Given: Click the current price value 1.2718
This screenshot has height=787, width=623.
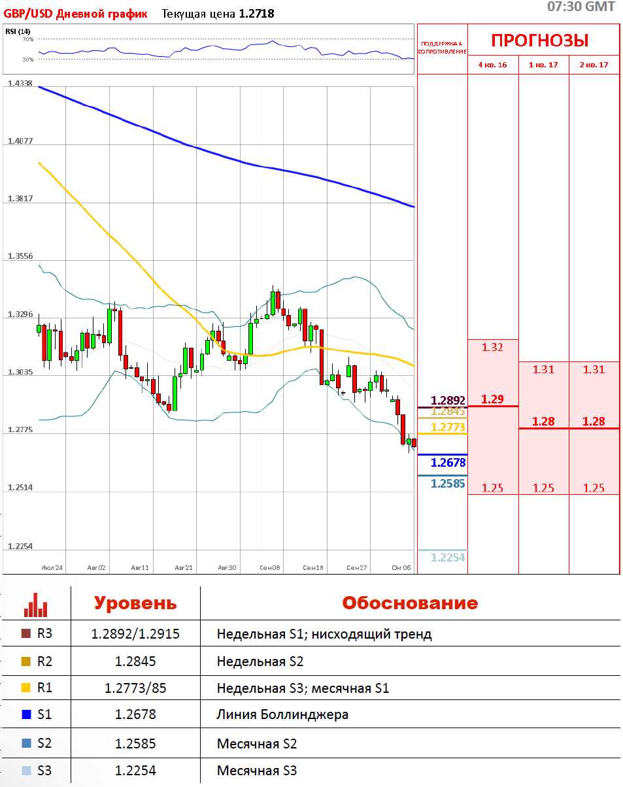Looking at the screenshot, I should (x=256, y=14).
